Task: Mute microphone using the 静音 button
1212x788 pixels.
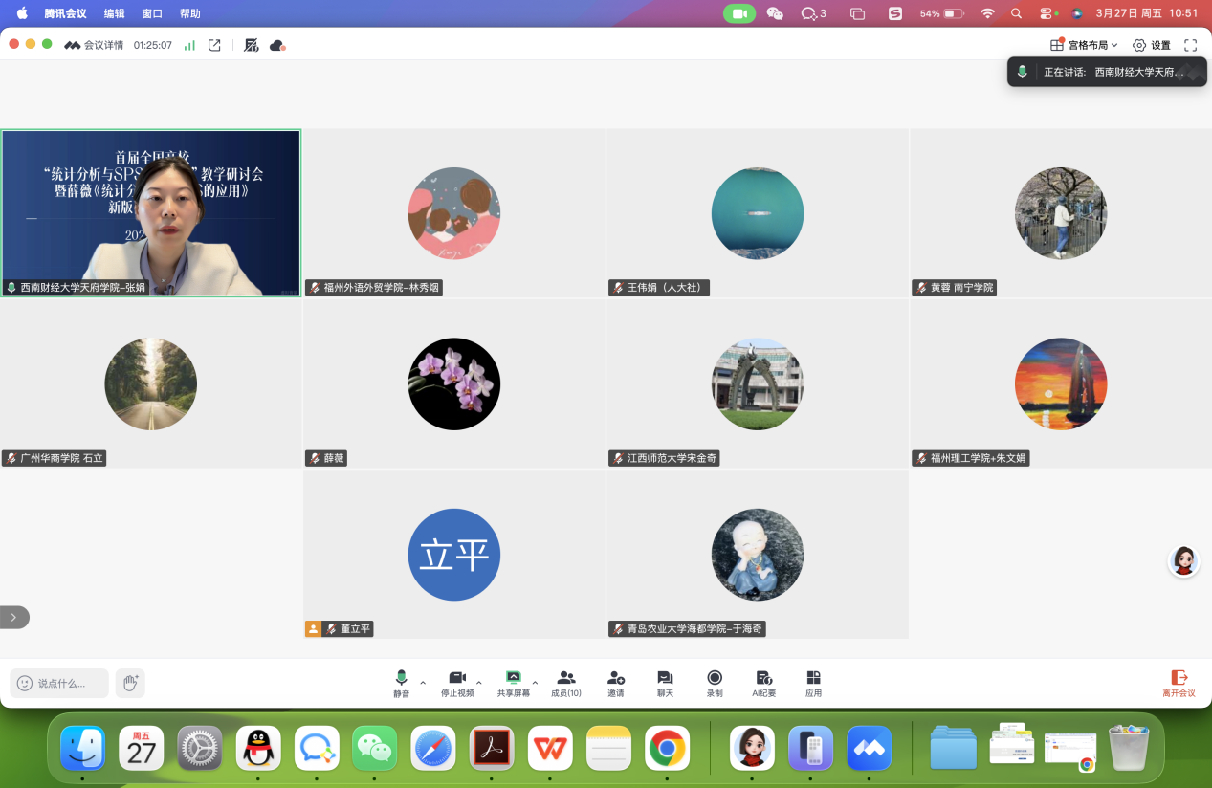Action: [x=401, y=683]
